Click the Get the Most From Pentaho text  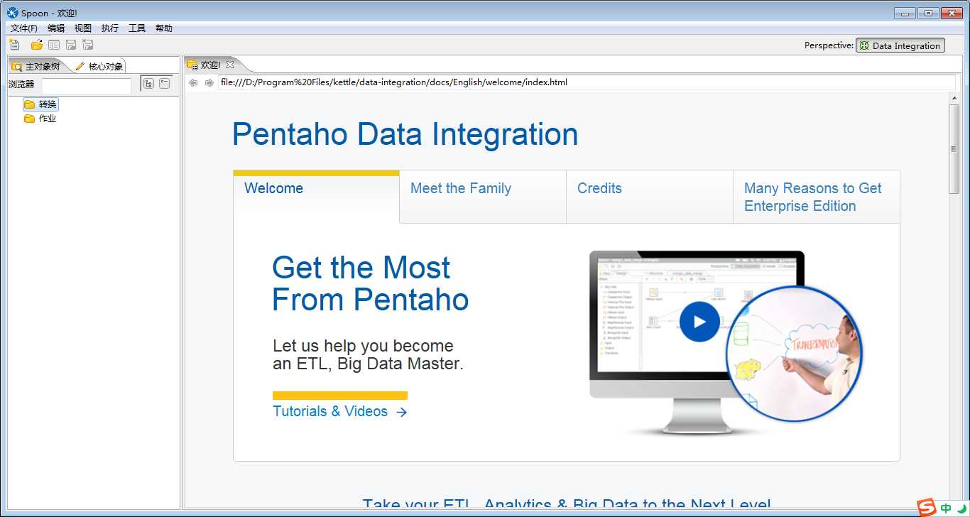tap(371, 284)
